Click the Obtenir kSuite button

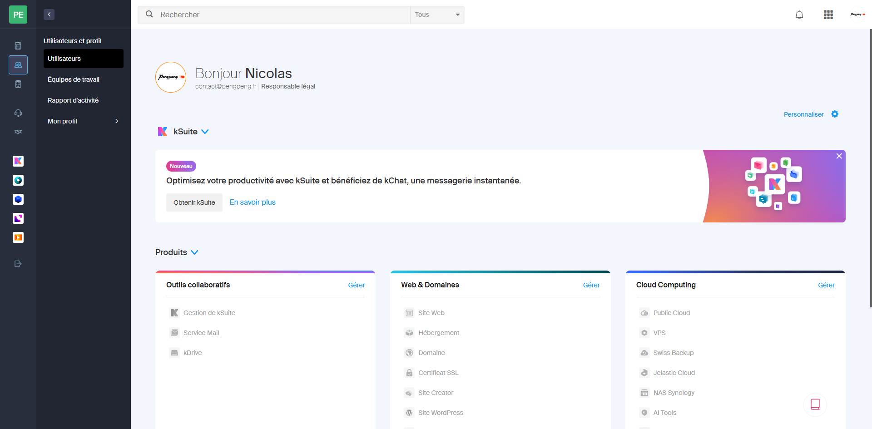click(x=194, y=202)
